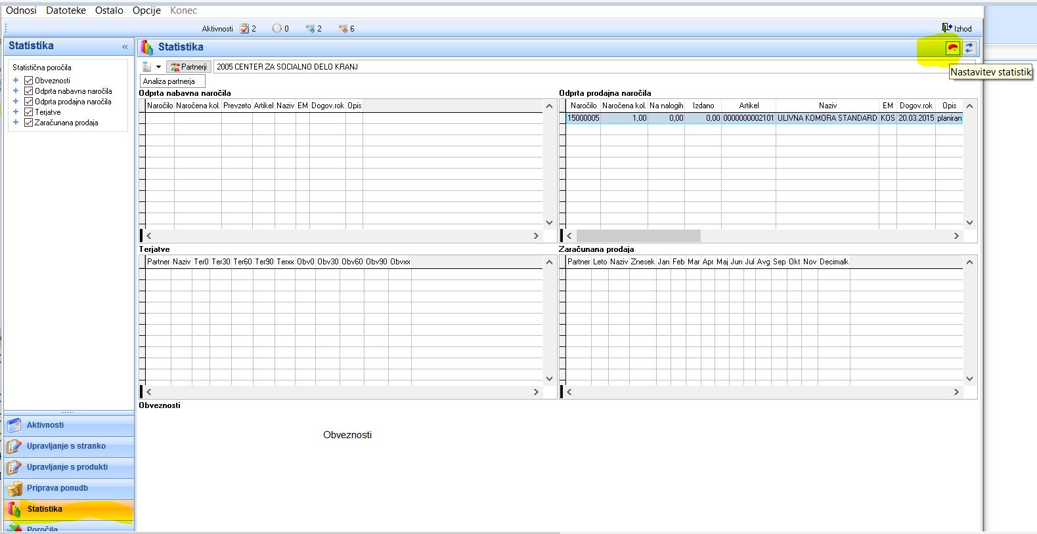Click the activity icon with counter 2
The width and height of the screenshot is (1037, 534).
pyautogui.click(x=310, y=28)
